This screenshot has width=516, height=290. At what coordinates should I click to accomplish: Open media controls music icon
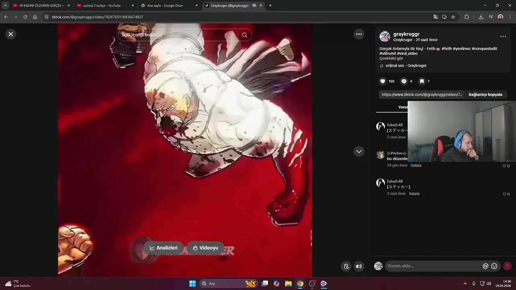point(491,17)
